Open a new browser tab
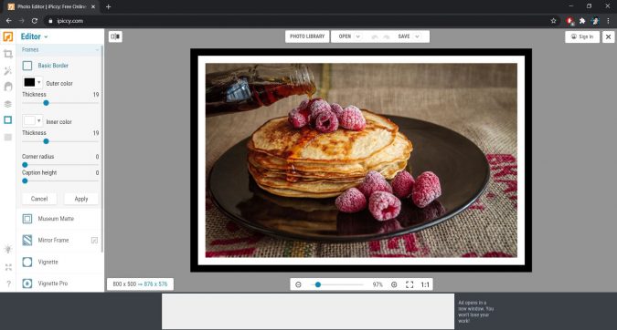This screenshot has width=617, height=330. click(108, 6)
